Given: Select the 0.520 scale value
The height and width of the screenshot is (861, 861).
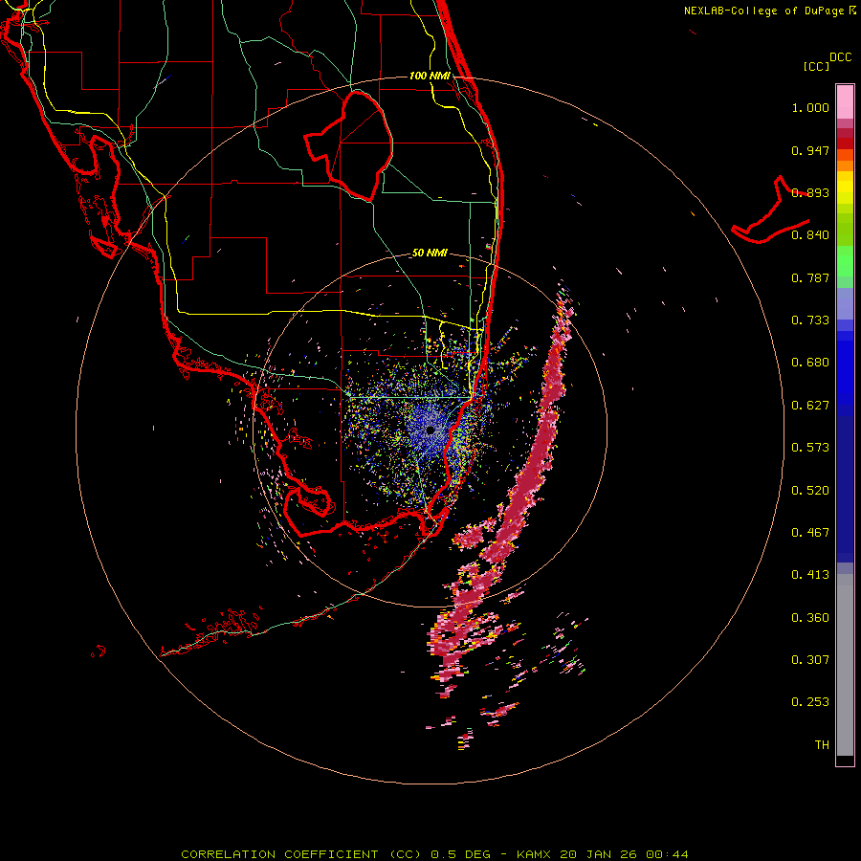Looking at the screenshot, I should (x=810, y=491).
